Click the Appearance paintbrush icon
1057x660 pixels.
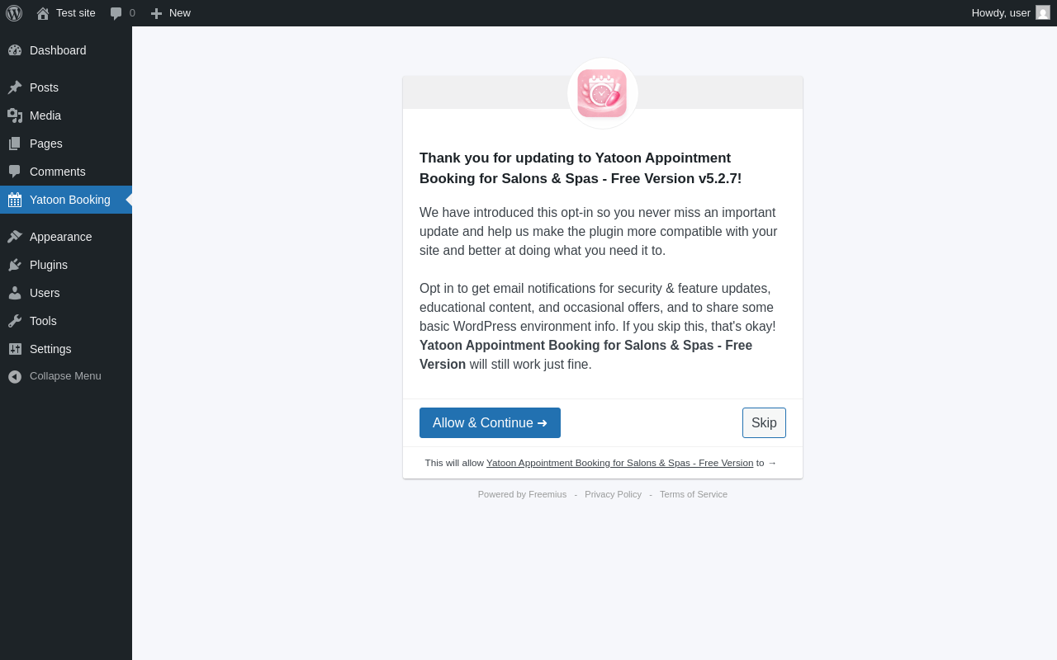pyautogui.click(x=15, y=237)
